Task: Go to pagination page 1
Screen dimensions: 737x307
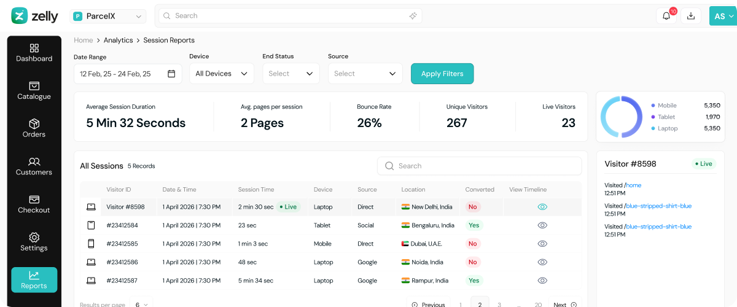Action: [x=461, y=305]
